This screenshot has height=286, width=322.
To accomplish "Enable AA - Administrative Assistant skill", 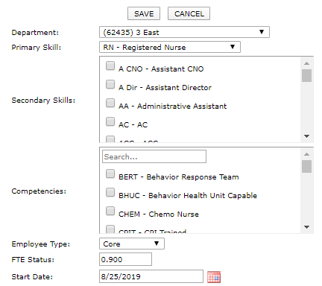I will [x=110, y=103].
